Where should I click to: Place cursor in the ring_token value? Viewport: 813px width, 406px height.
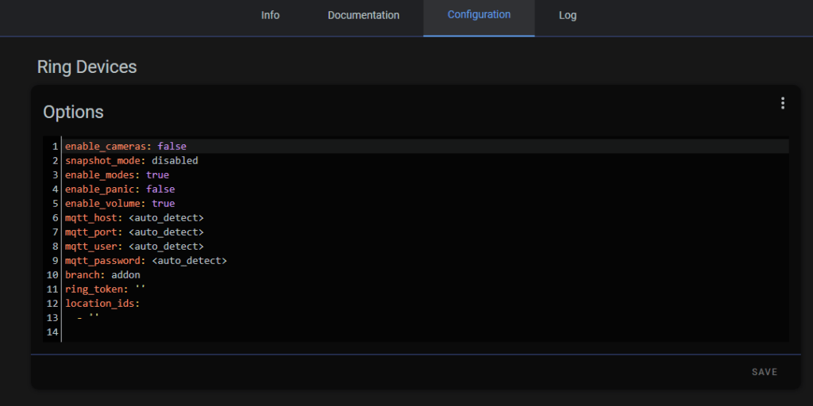(140, 288)
